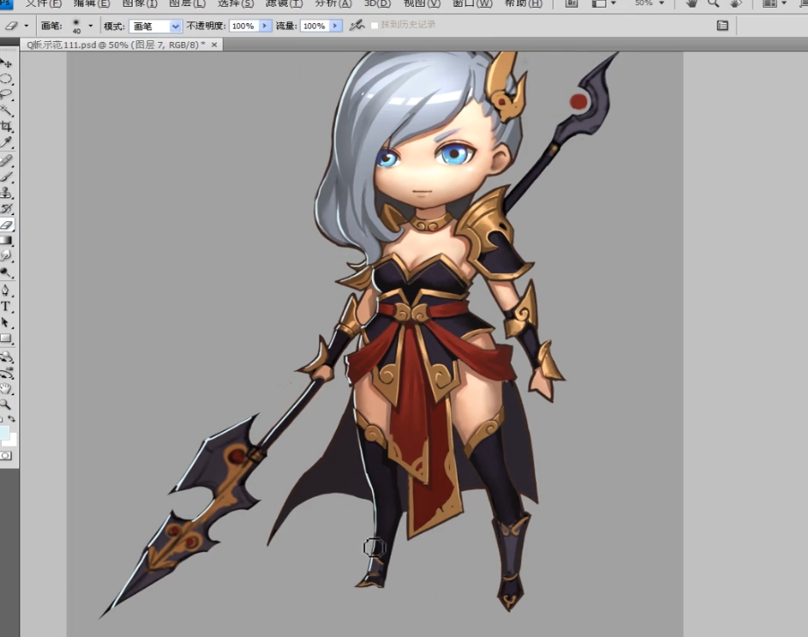
Task: Select the Eyedropper tool
Action: (6, 142)
